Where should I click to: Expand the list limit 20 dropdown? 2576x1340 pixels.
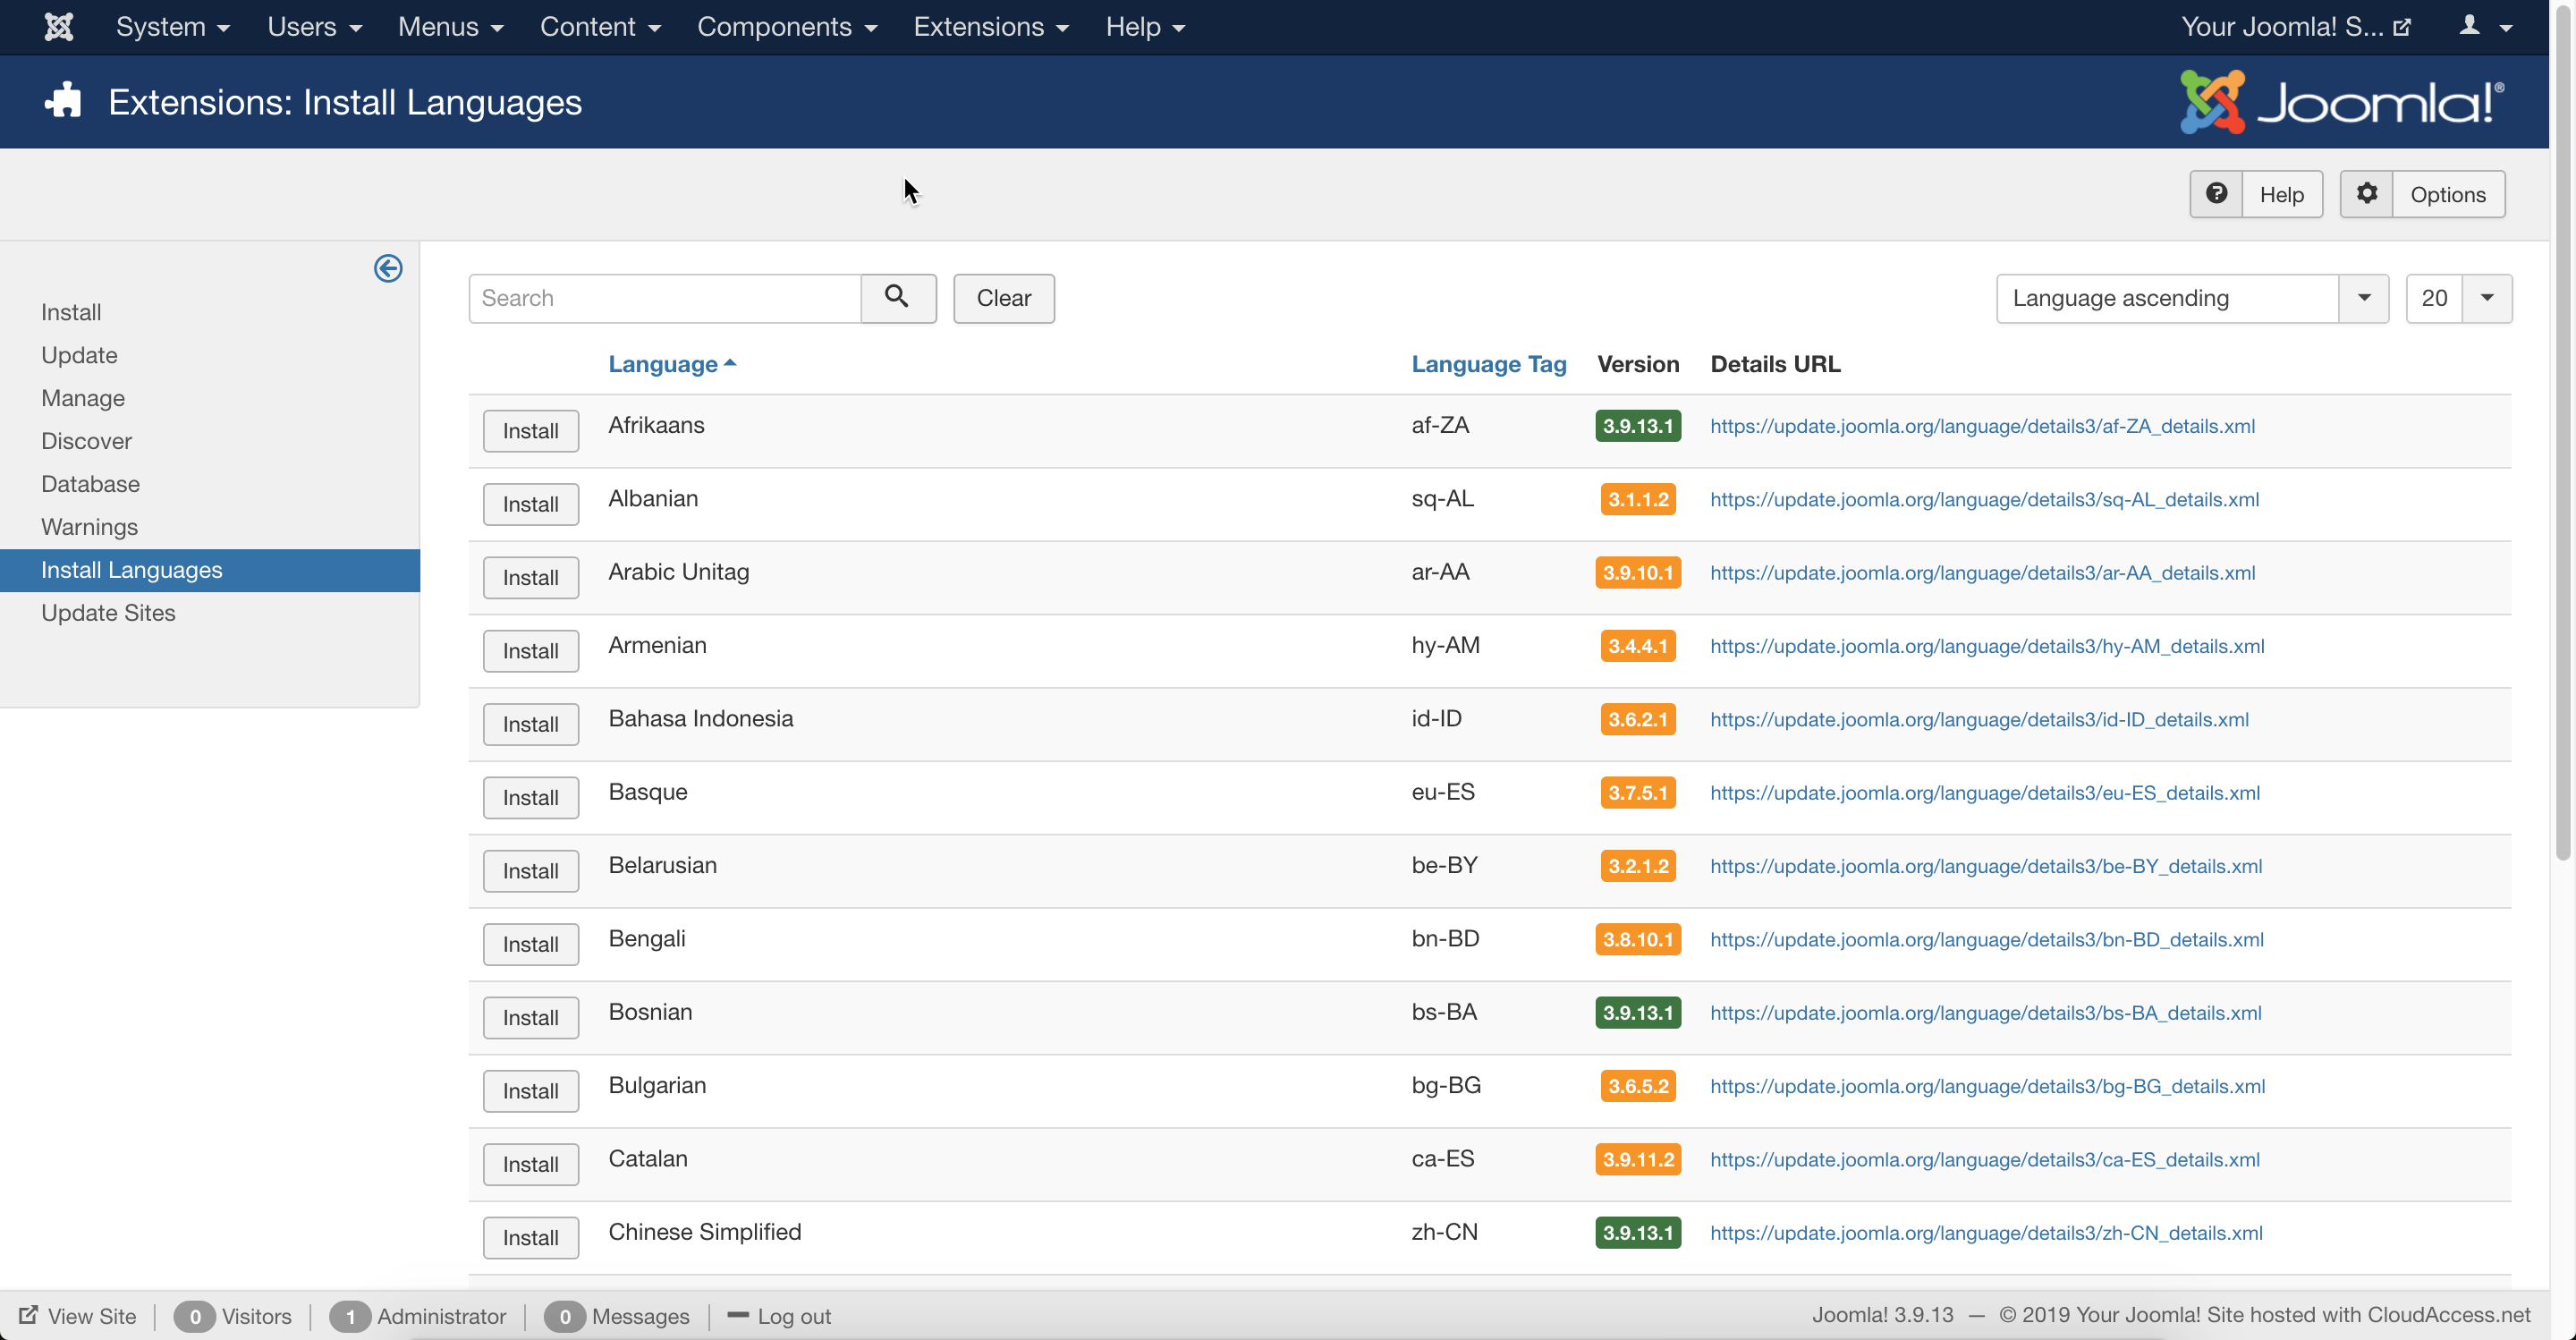point(2458,298)
